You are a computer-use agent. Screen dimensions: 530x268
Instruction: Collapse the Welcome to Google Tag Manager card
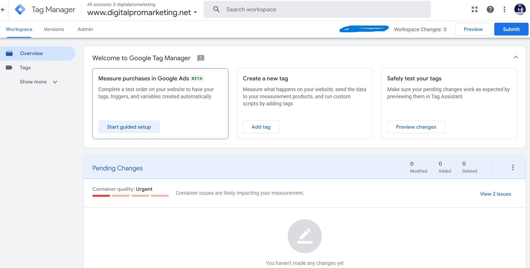(x=516, y=57)
